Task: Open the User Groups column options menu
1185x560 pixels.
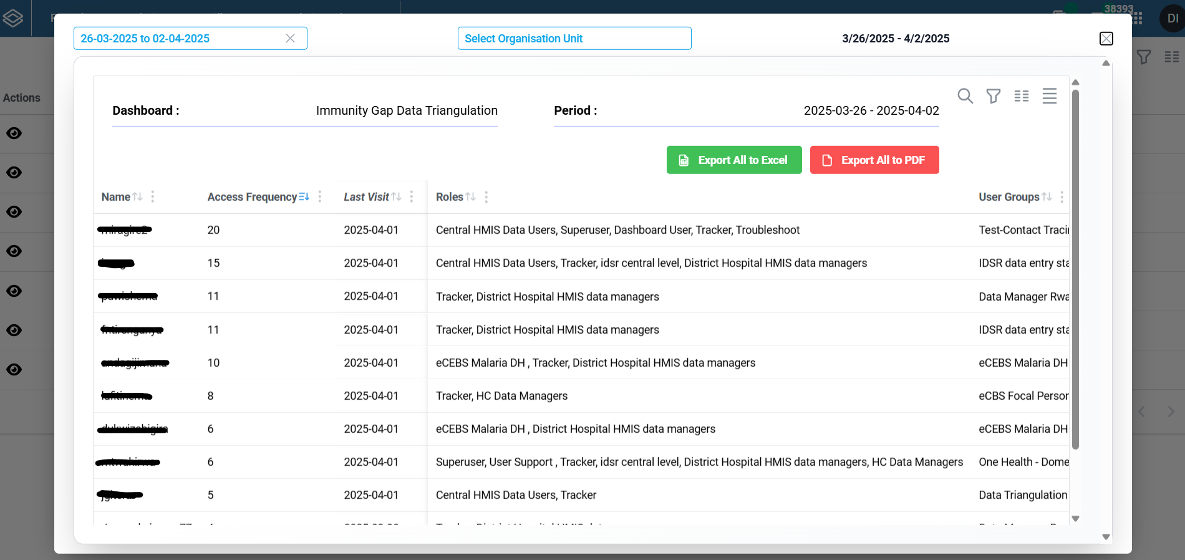Action: pos(1062,197)
